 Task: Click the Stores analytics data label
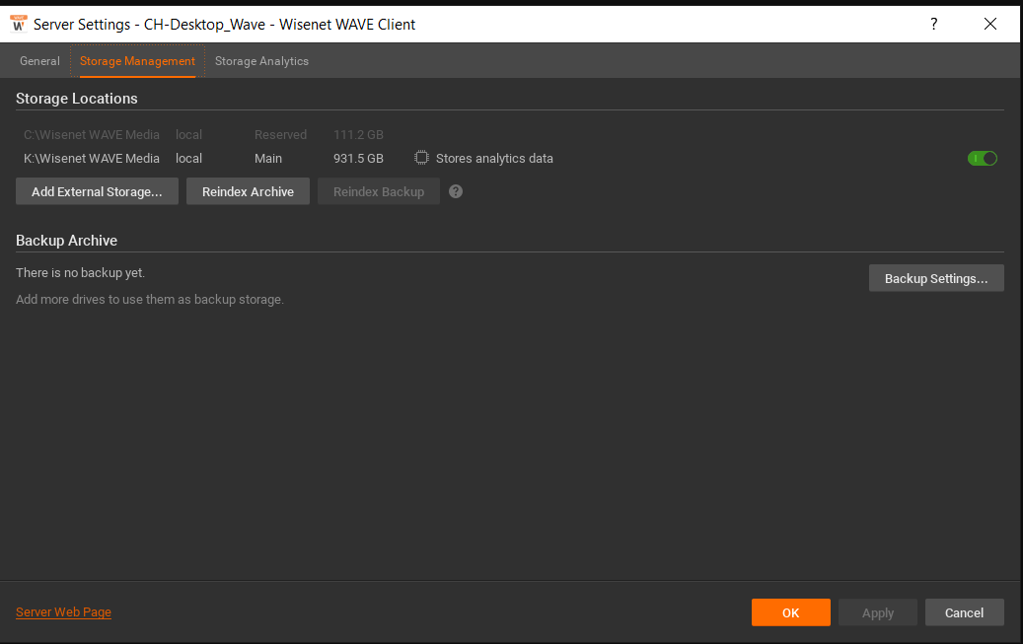click(x=494, y=158)
